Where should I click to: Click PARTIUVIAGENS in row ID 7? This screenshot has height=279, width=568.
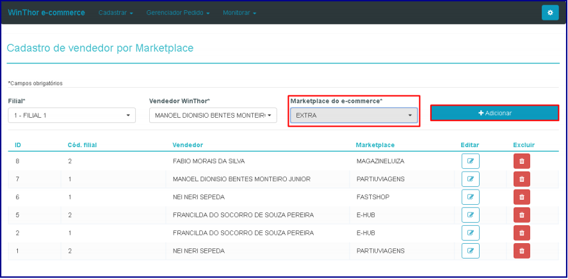point(380,179)
